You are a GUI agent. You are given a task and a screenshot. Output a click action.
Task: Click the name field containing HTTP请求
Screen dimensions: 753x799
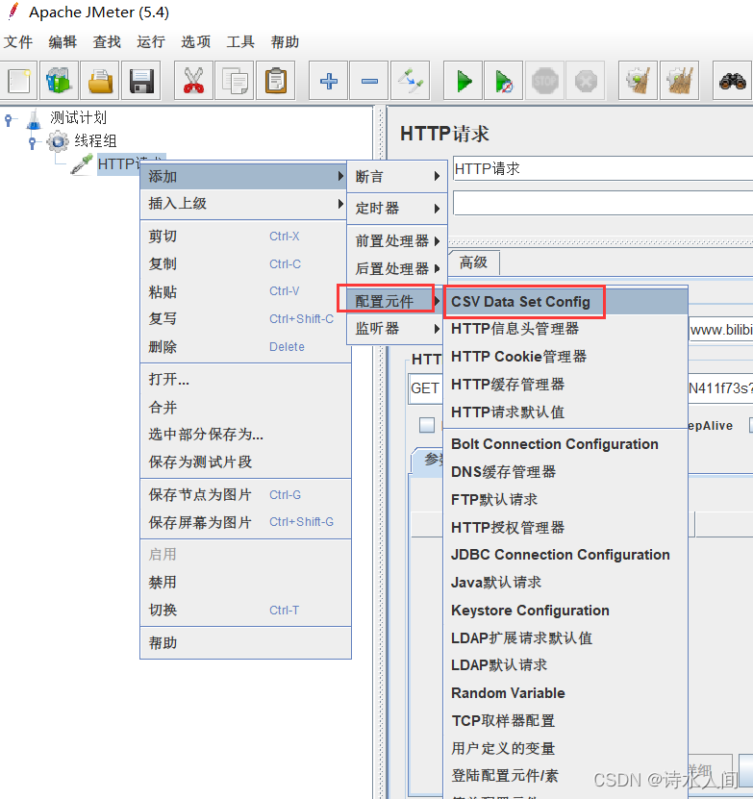coord(603,168)
